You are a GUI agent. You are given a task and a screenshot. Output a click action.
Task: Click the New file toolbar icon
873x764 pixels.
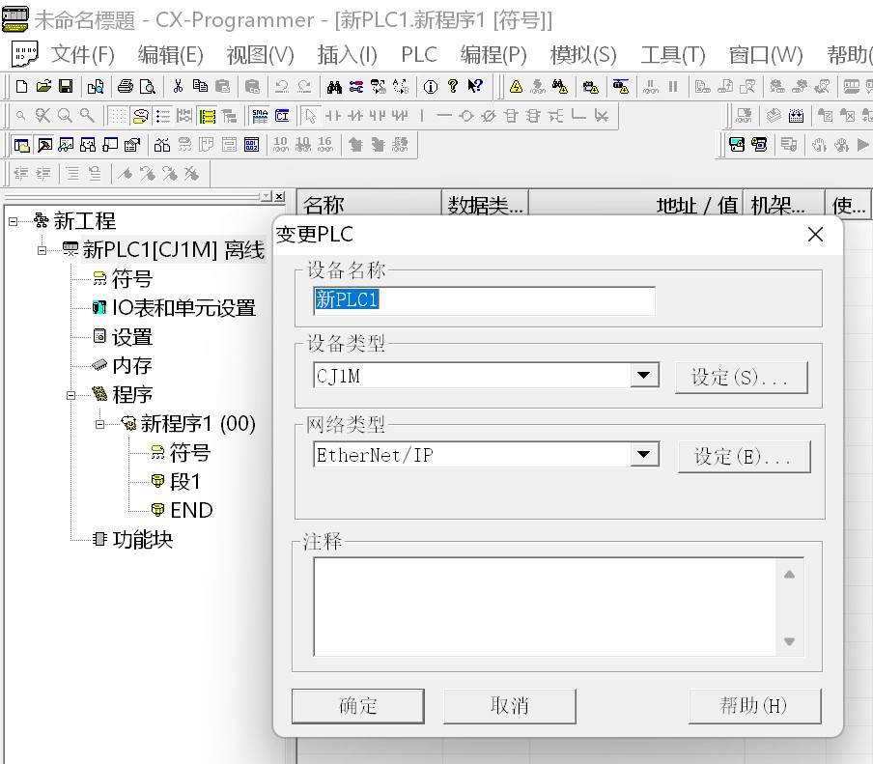(21, 86)
